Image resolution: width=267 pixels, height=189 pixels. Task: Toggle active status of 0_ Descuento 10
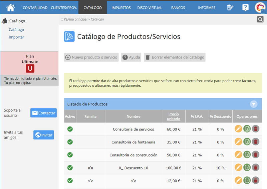click(x=70, y=168)
